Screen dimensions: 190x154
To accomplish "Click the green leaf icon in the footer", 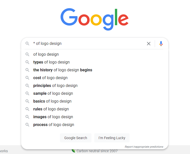I will pyautogui.click(x=73, y=151).
